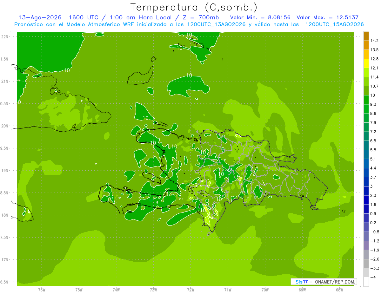Click the '19N' latitude axis label
This screenshot has height=294, width=381.
[5, 170]
